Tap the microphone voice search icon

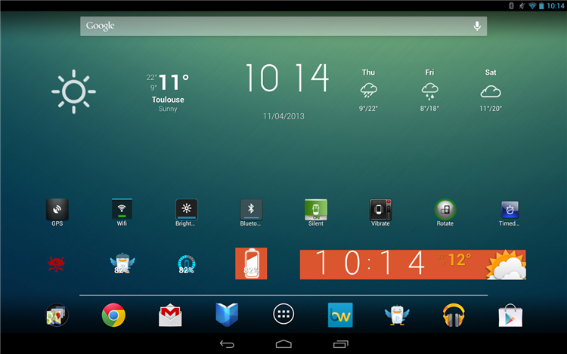pyautogui.click(x=477, y=26)
